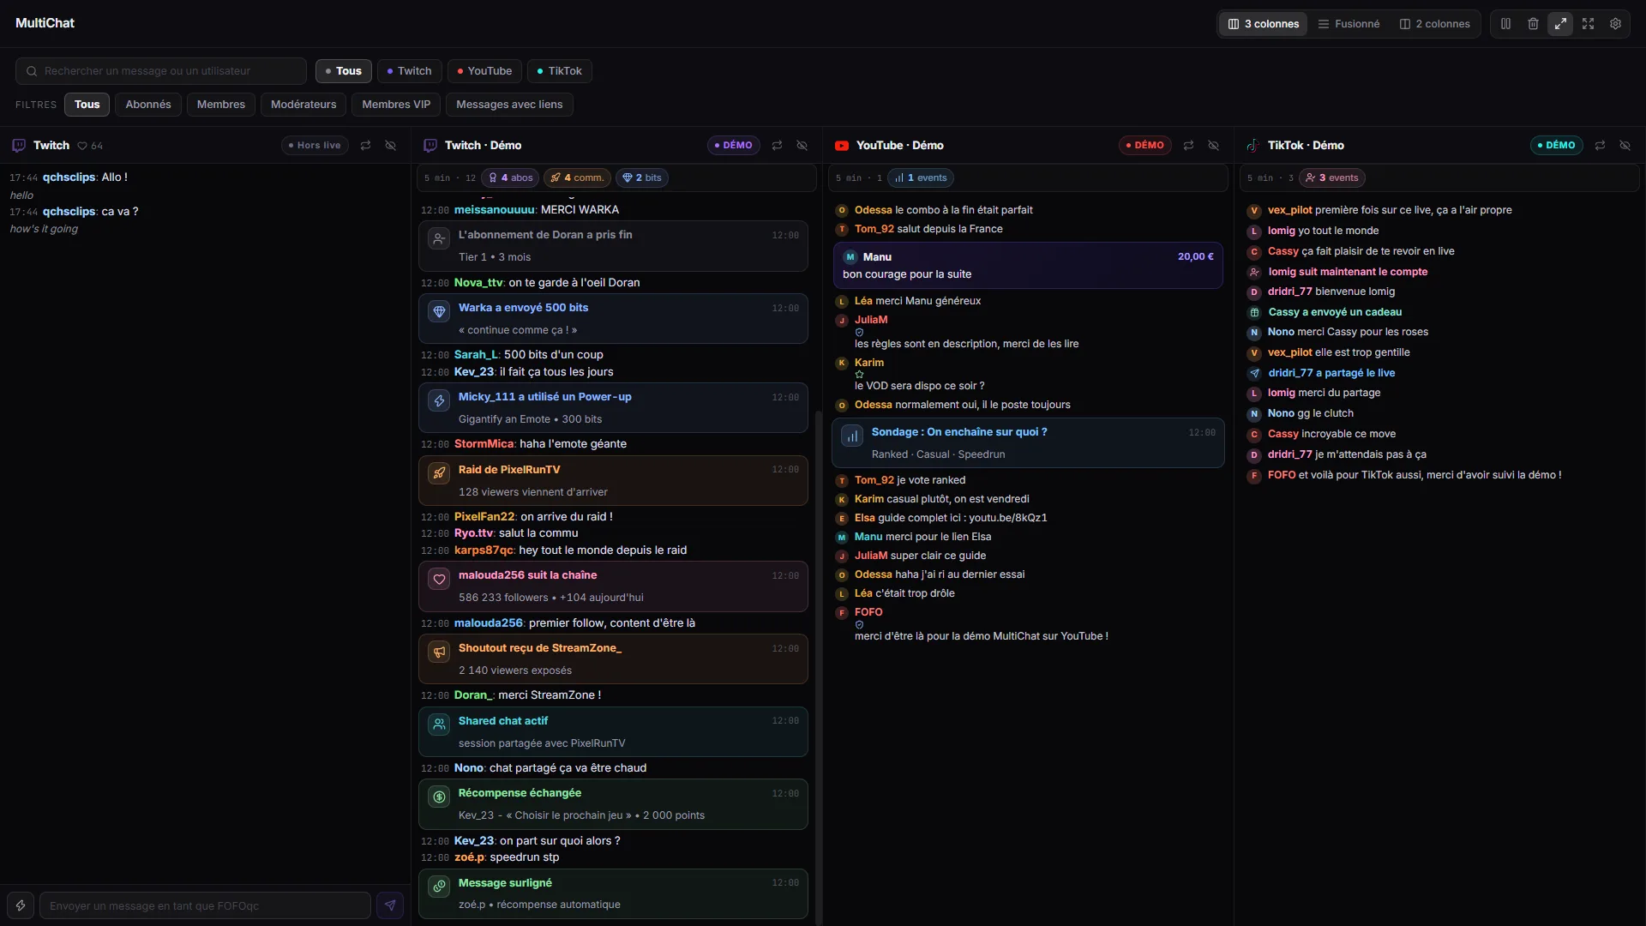Show only Modérateurs messages
Viewport: 1646px width, 926px height.
coord(303,105)
